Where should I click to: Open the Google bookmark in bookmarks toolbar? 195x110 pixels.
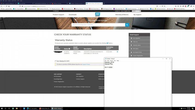click(x=86, y=9)
